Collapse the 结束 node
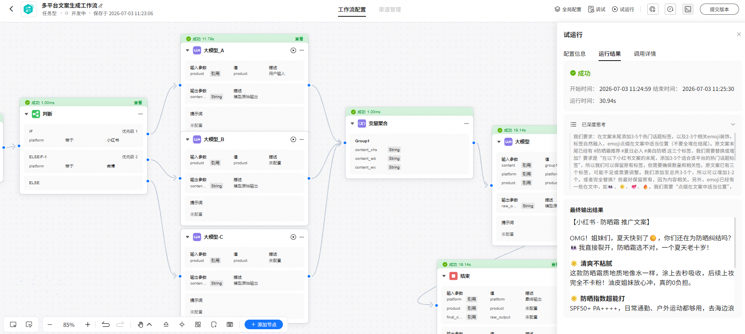This screenshot has width=745, height=334. pos(444,276)
